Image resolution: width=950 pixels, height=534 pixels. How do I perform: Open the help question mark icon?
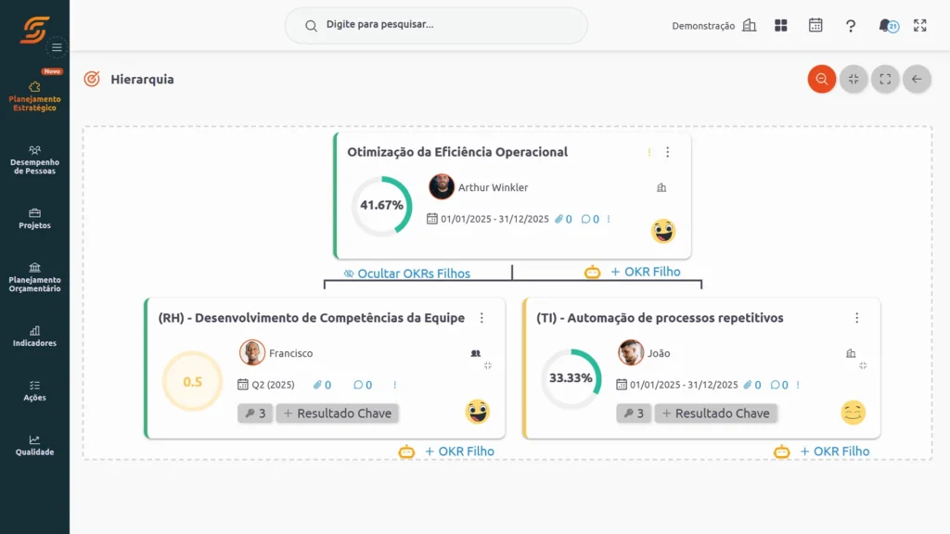851,25
